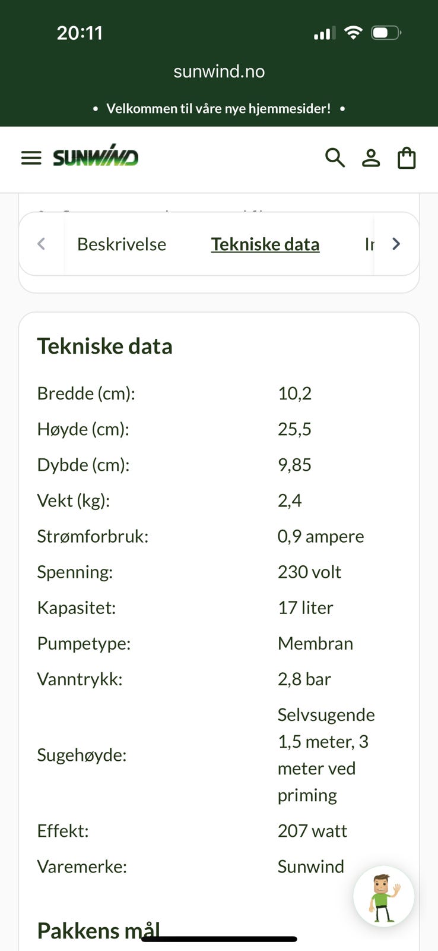
Task: Tap the 20:11 clock in status bar
Action: click(80, 33)
